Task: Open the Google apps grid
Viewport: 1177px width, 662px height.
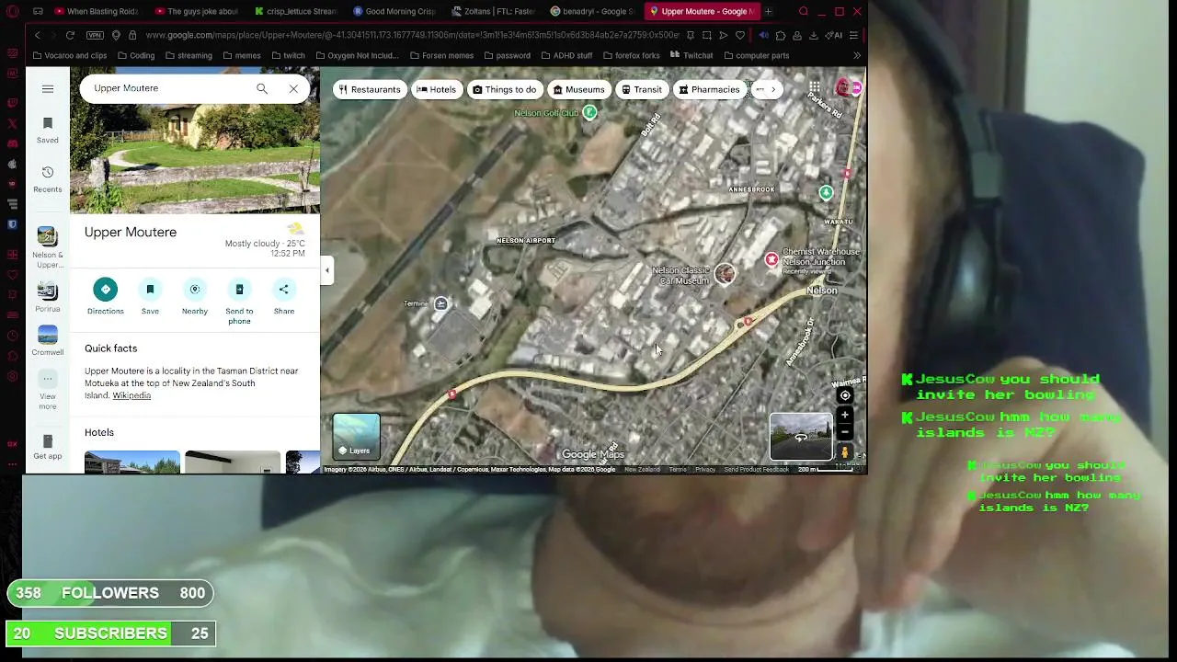Action: pos(815,88)
